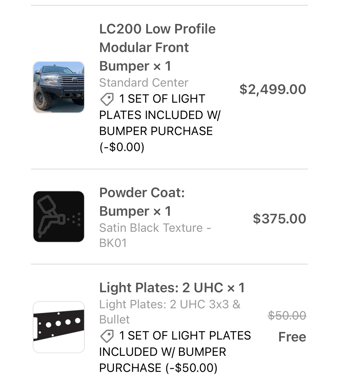Open the LC200 front bumper product thumbnail
Screen dimensions: 339x389
click(59, 87)
